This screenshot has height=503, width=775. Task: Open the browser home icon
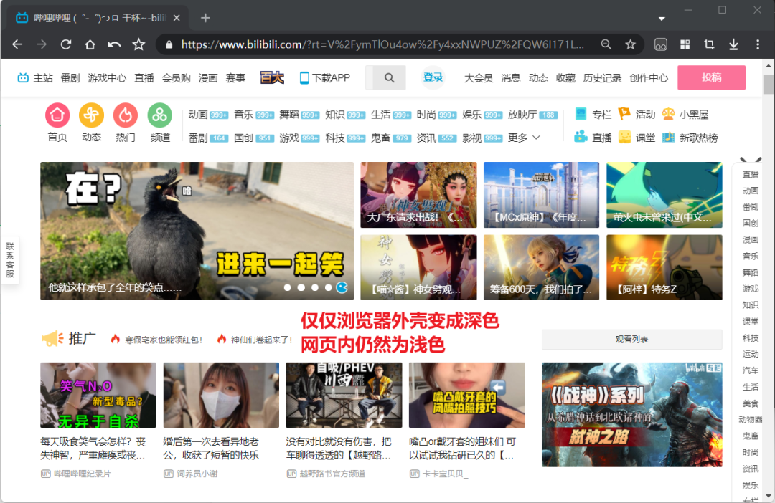(90, 44)
